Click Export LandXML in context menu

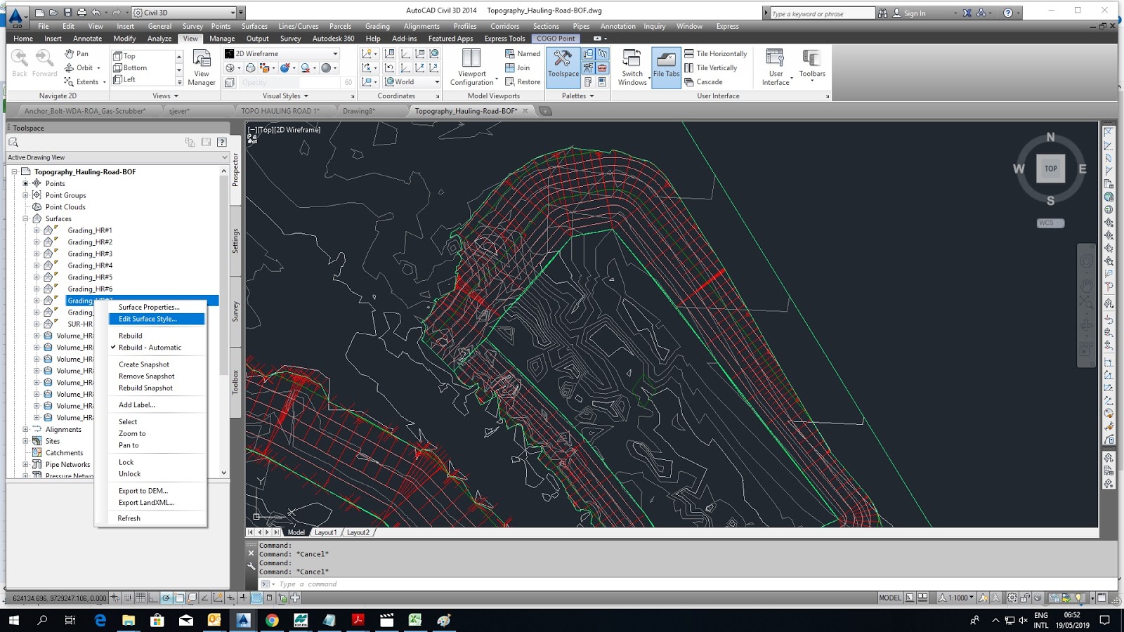[x=145, y=502]
